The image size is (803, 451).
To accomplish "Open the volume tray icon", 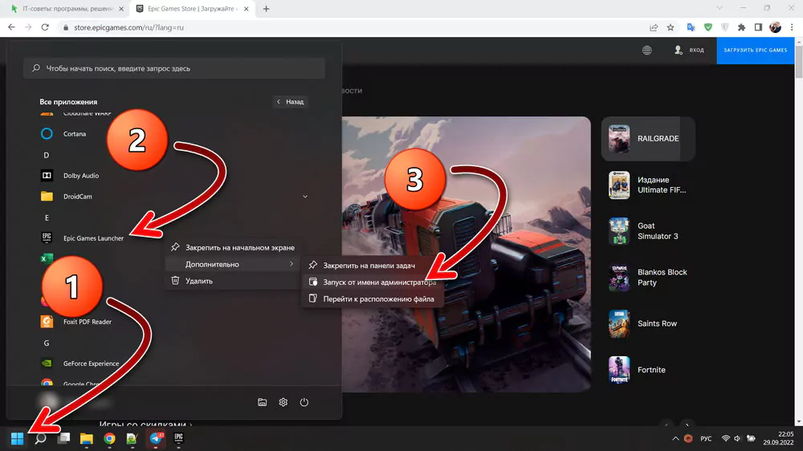I will click(737, 439).
